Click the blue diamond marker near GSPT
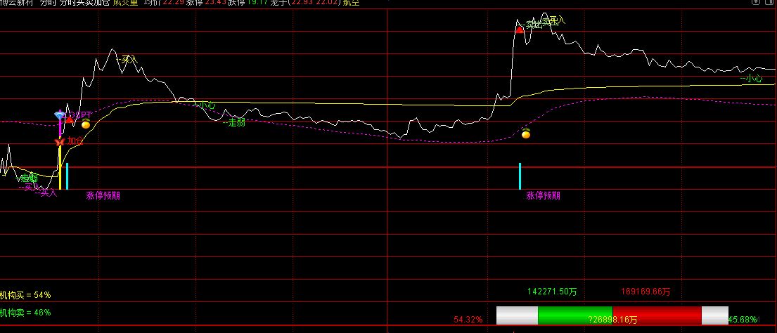The width and height of the screenshot is (777, 333). pyautogui.click(x=60, y=116)
